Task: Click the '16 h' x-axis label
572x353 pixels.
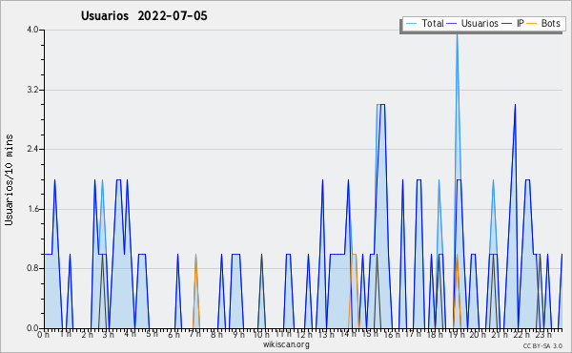Action: (391, 335)
